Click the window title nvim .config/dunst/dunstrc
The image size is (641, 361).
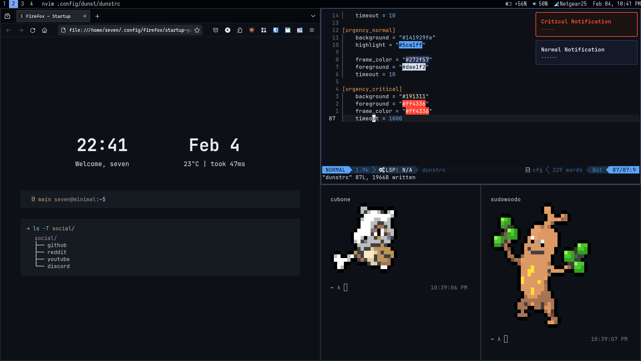[81, 4]
